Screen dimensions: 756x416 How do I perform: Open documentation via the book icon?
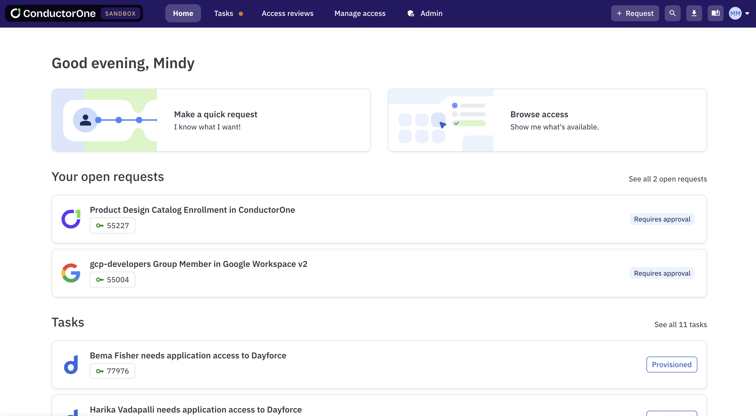(x=715, y=13)
